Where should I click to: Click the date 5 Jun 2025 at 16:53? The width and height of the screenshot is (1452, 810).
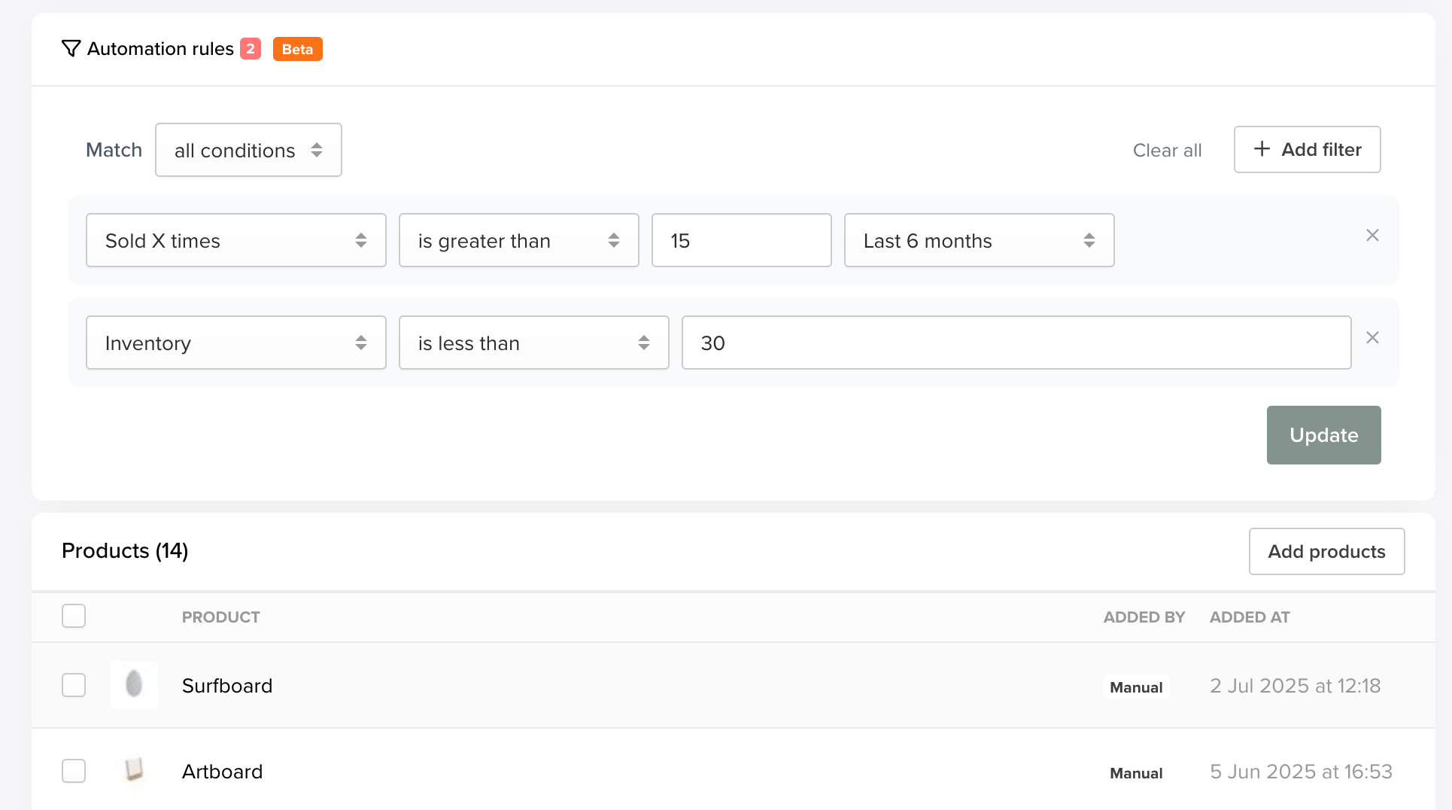tap(1302, 772)
